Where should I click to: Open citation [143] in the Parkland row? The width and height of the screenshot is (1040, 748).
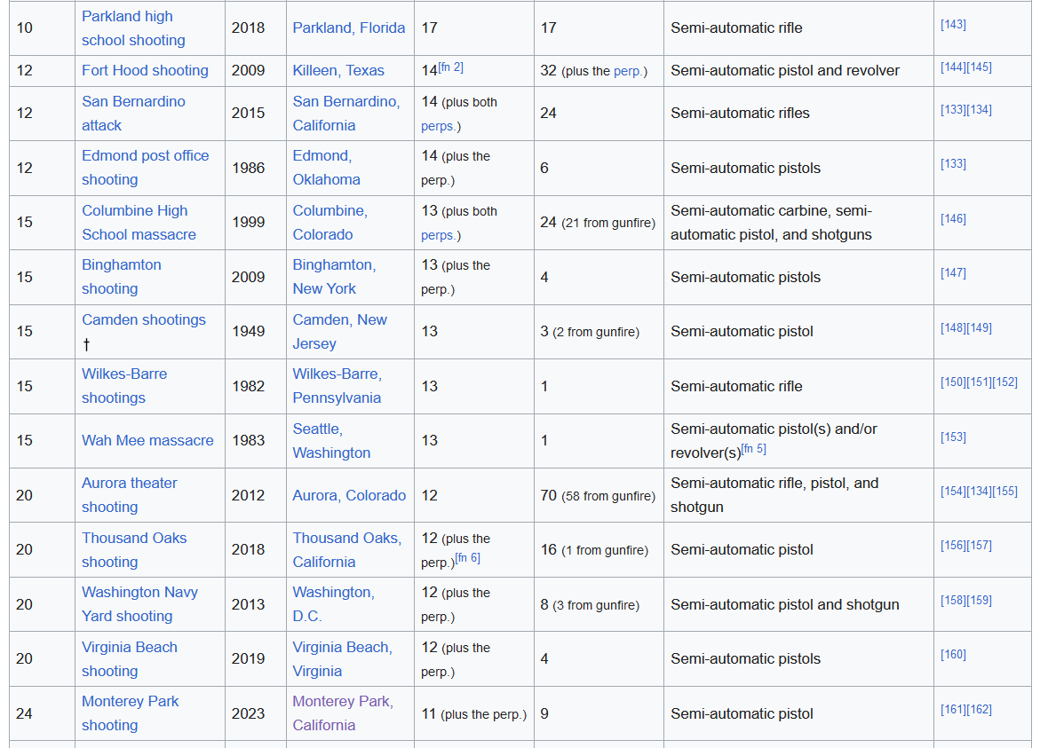click(x=953, y=25)
